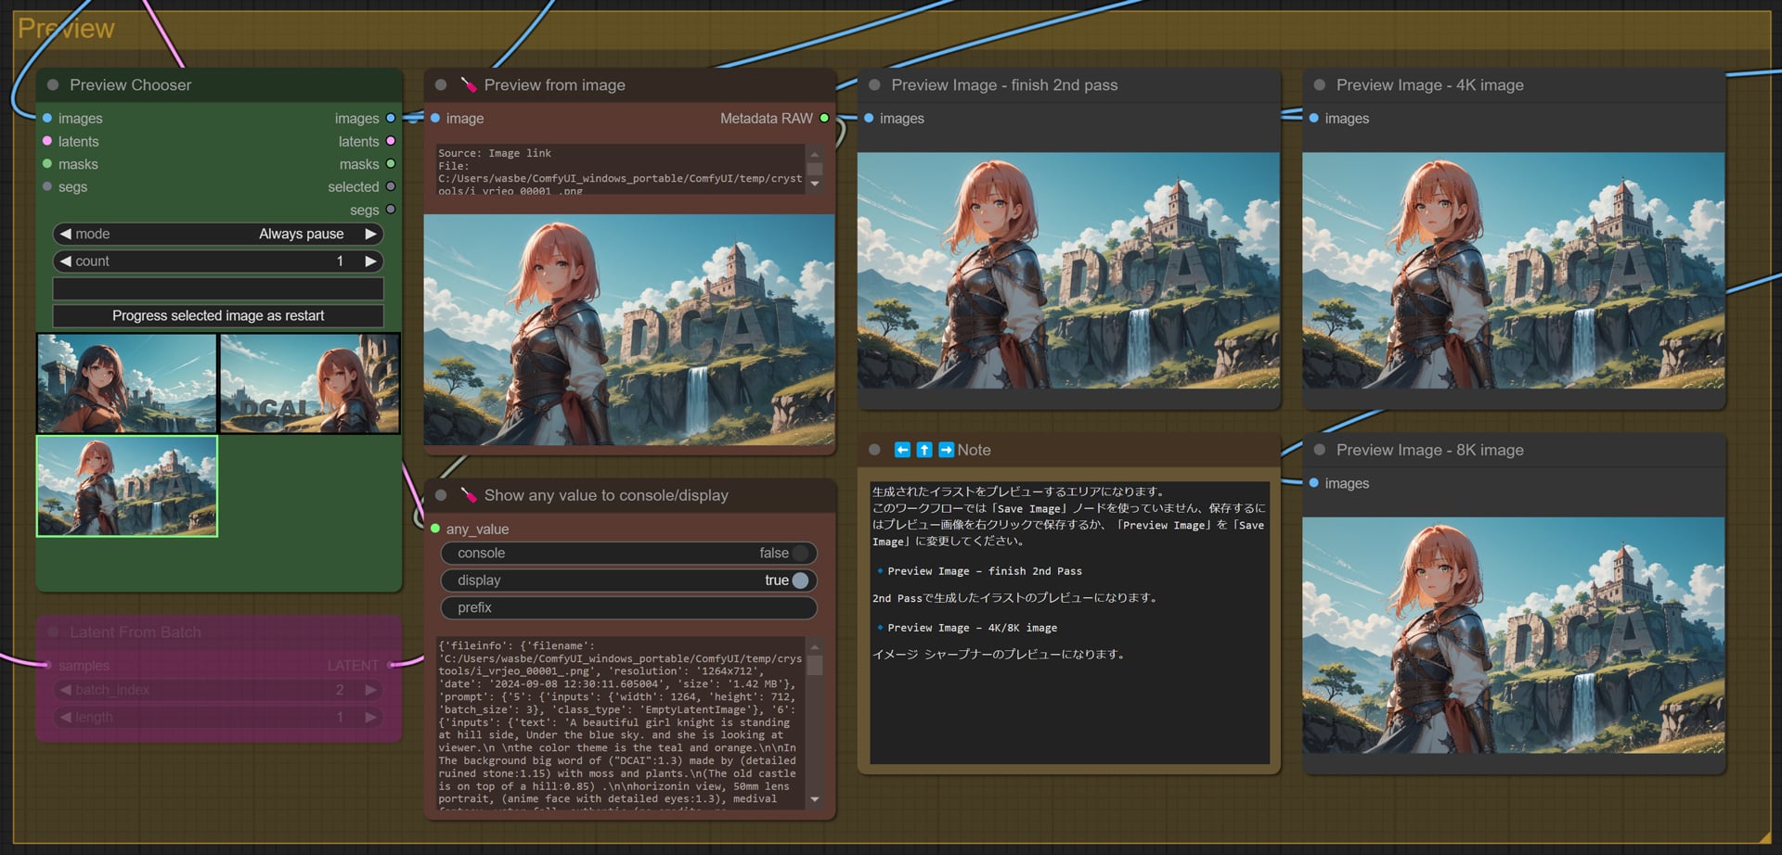Click the fileinfo metadata text area
1782x855 pixels.
[x=620, y=723]
